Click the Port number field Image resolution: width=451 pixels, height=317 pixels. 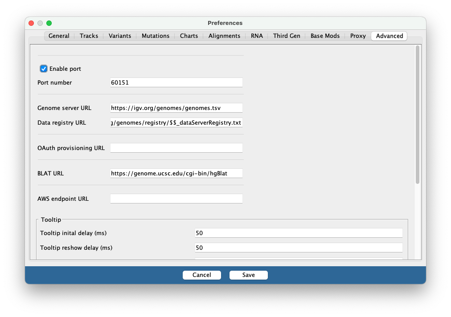click(x=176, y=82)
